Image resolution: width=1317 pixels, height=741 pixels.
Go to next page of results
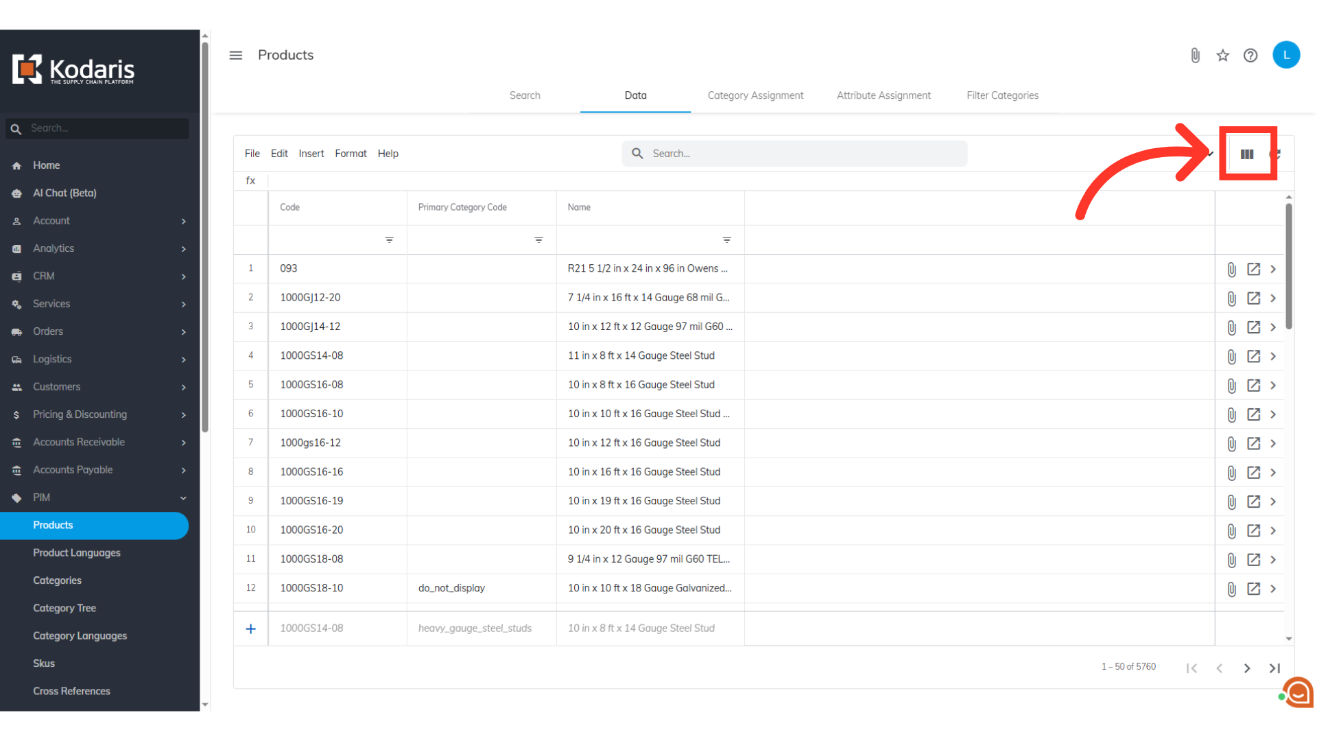tap(1247, 668)
